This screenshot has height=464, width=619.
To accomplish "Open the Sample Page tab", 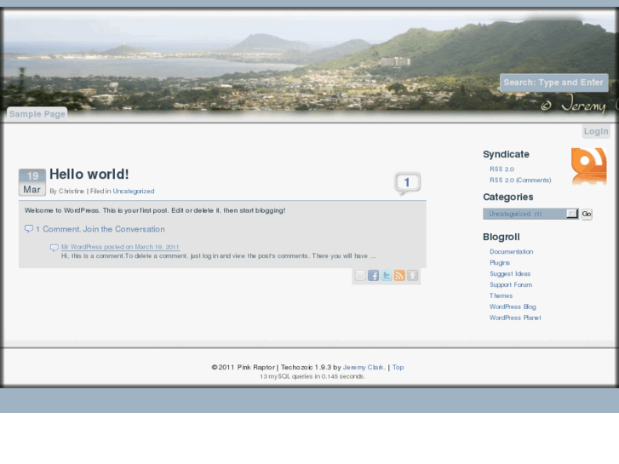I will point(37,113).
